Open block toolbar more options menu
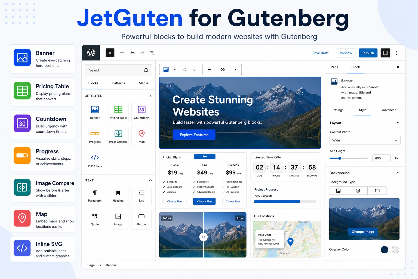 (235, 69)
